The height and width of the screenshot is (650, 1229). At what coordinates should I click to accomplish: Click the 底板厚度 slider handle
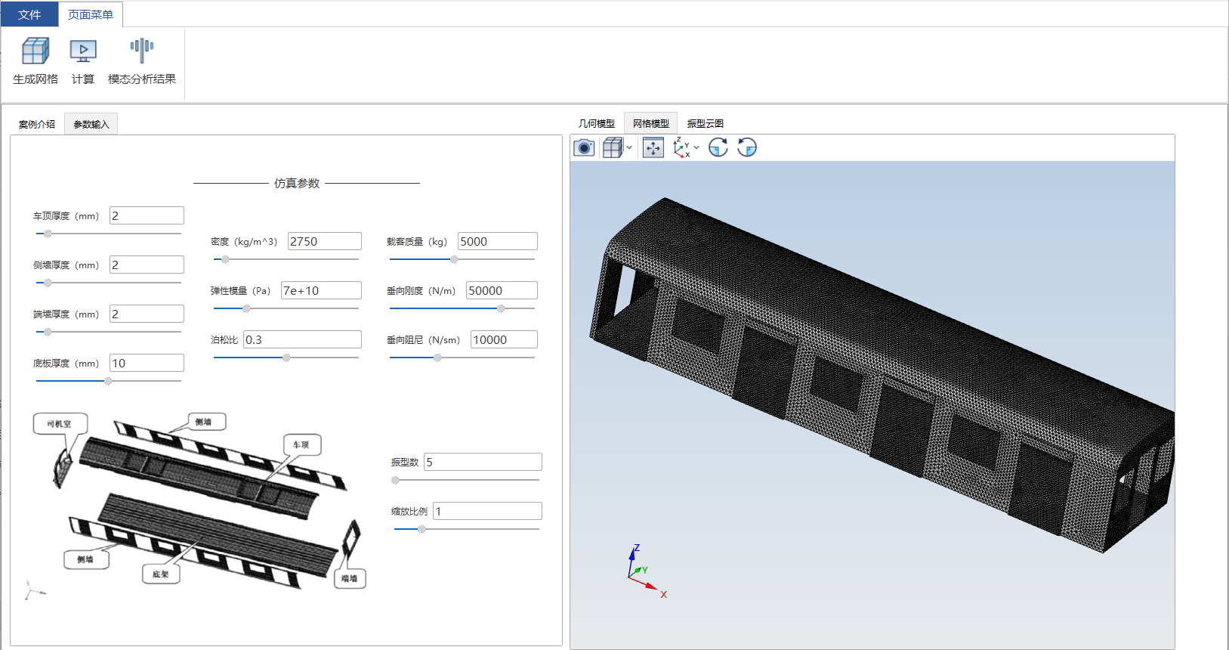108,381
